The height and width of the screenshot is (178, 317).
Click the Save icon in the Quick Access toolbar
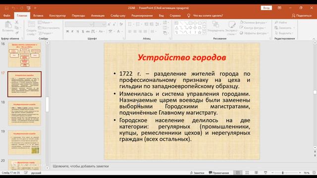pos(6,8)
